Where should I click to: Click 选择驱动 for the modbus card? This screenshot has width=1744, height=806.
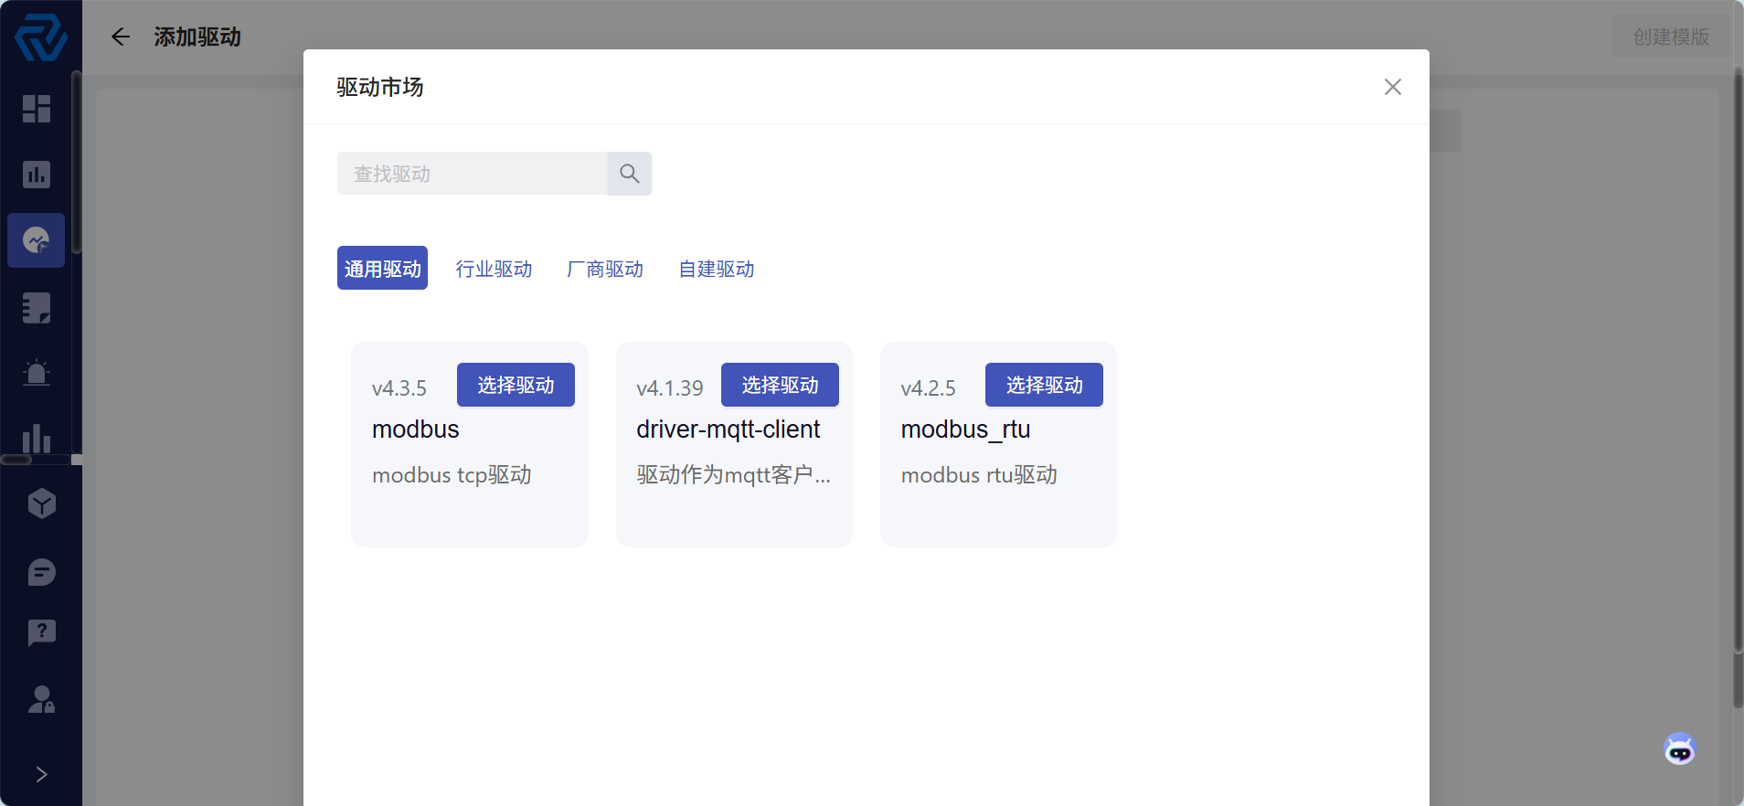(516, 385)
